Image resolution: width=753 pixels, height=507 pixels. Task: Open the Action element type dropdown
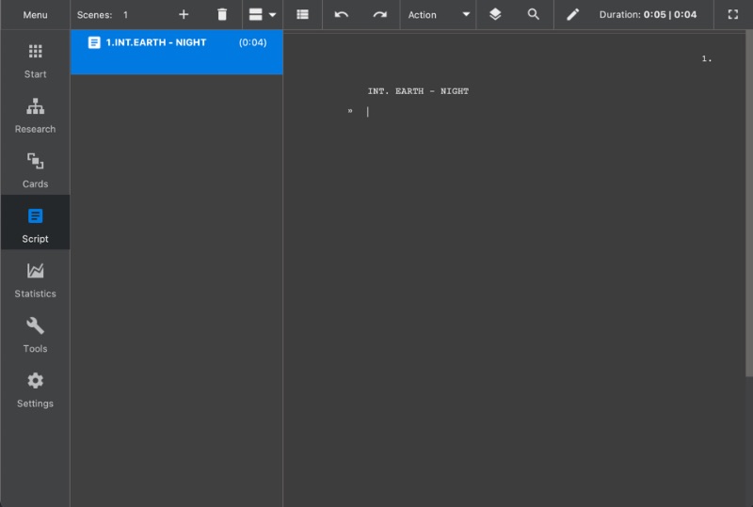[438, 15]
